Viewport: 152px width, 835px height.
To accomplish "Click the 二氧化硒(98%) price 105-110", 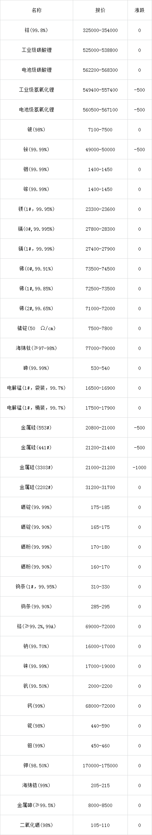I will [x=100, y=825].
